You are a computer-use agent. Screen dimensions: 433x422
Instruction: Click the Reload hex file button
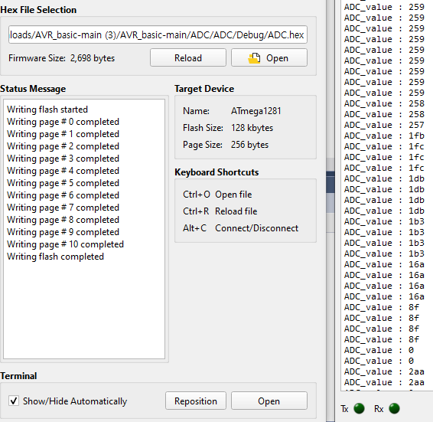tap(188, 57)
